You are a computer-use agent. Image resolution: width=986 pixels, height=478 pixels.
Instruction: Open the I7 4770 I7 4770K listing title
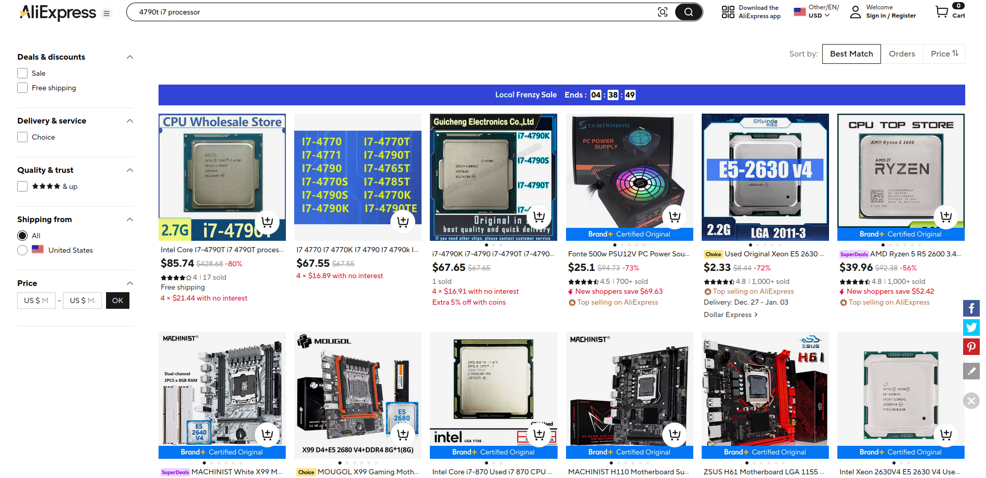pos(358,250)
